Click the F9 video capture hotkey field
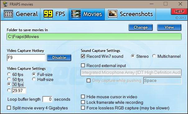The width and height of the screenshot is (188, 114). (26, 58)
